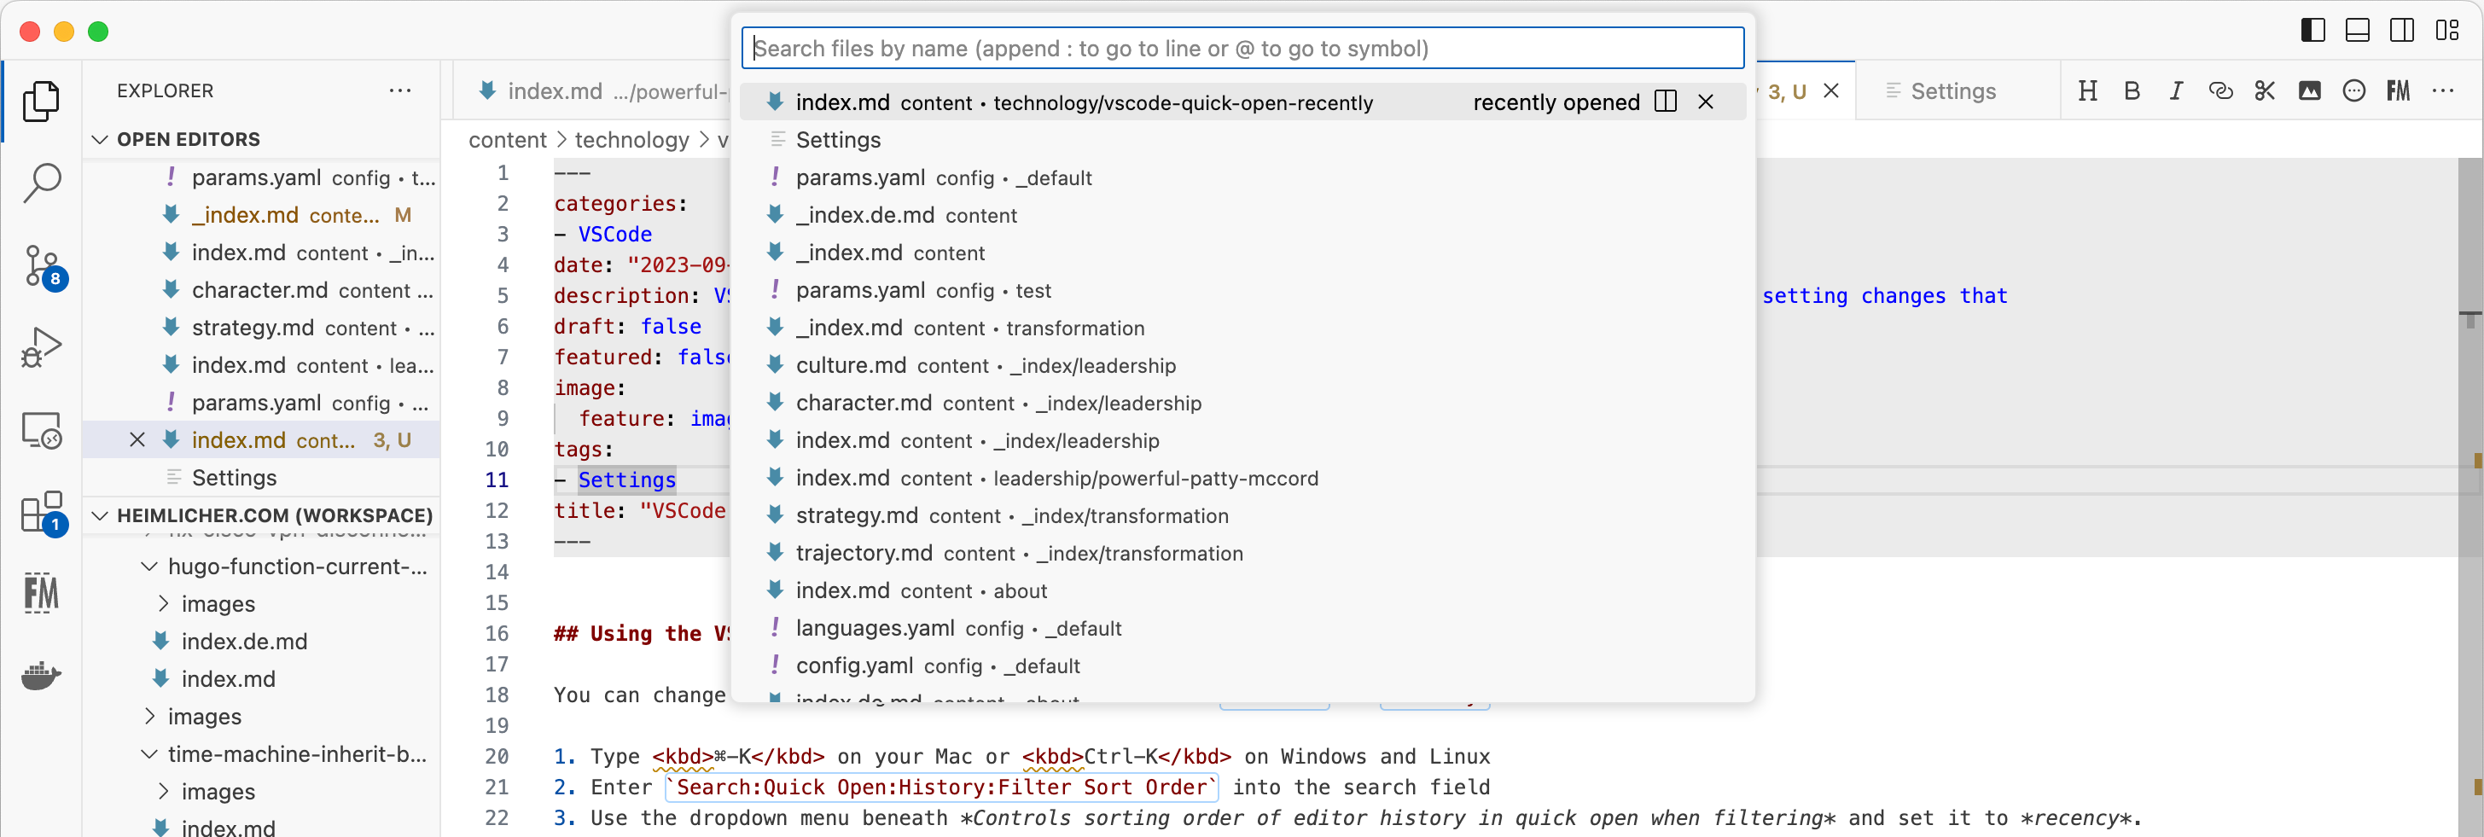
Task: Toggle the primary side bar visibility
Action: (x=2312, y=30)
